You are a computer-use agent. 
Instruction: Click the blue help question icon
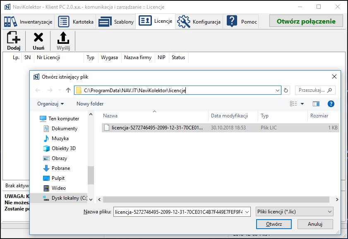click(331, 104)
